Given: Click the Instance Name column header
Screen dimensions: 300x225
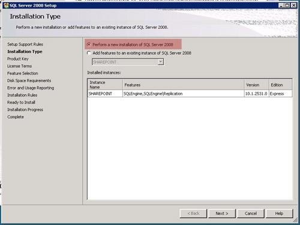Looking at the screenshot, I should coord(105,85).
